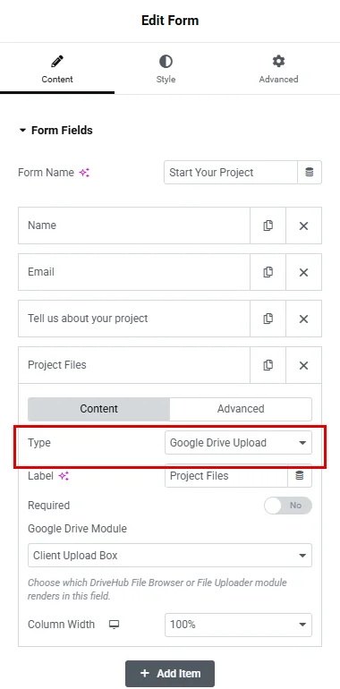Collapse the Project Files field item
Viewport: 340px width, 689px height.
[x=134, y=365]
